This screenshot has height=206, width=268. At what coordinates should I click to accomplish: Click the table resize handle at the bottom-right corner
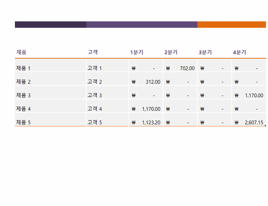(265, 126)
